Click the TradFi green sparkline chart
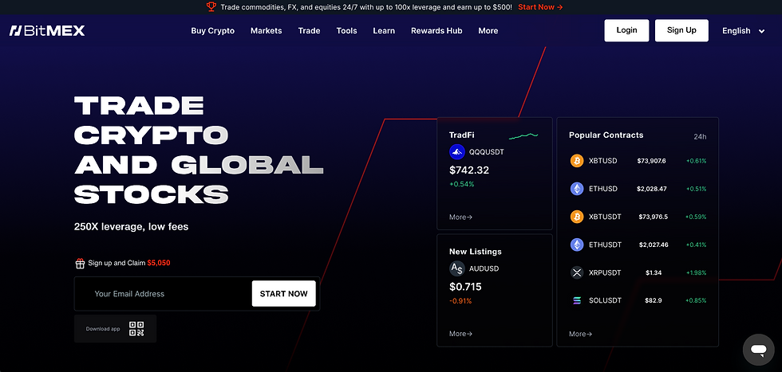The width and height of the screenshot is (782, 372). [x=523, y=135]
